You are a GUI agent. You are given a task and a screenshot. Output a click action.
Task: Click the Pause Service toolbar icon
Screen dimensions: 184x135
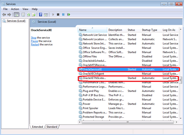63,14
